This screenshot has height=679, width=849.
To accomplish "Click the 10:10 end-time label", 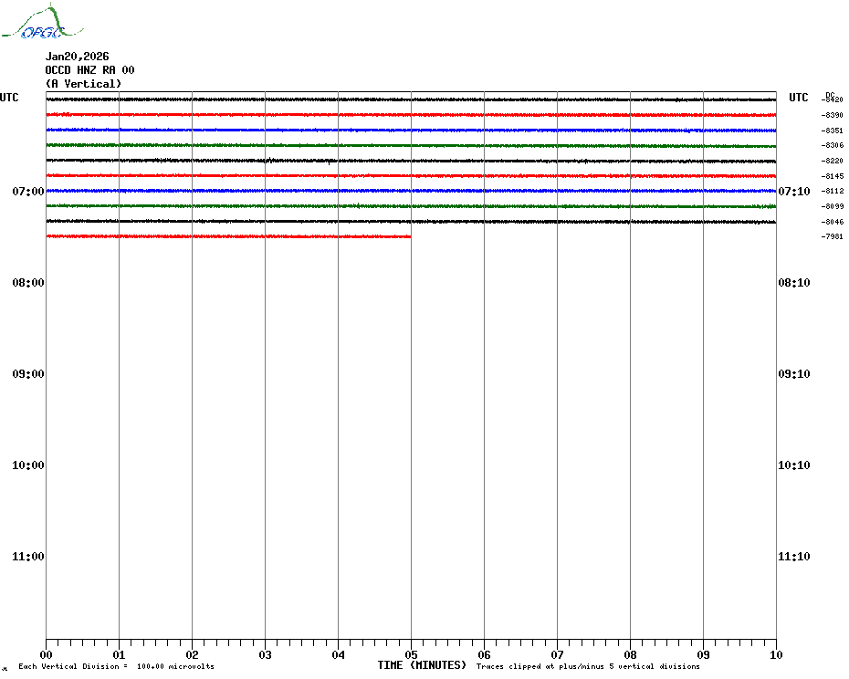I will pyautogui.click(x=794, y=465).
